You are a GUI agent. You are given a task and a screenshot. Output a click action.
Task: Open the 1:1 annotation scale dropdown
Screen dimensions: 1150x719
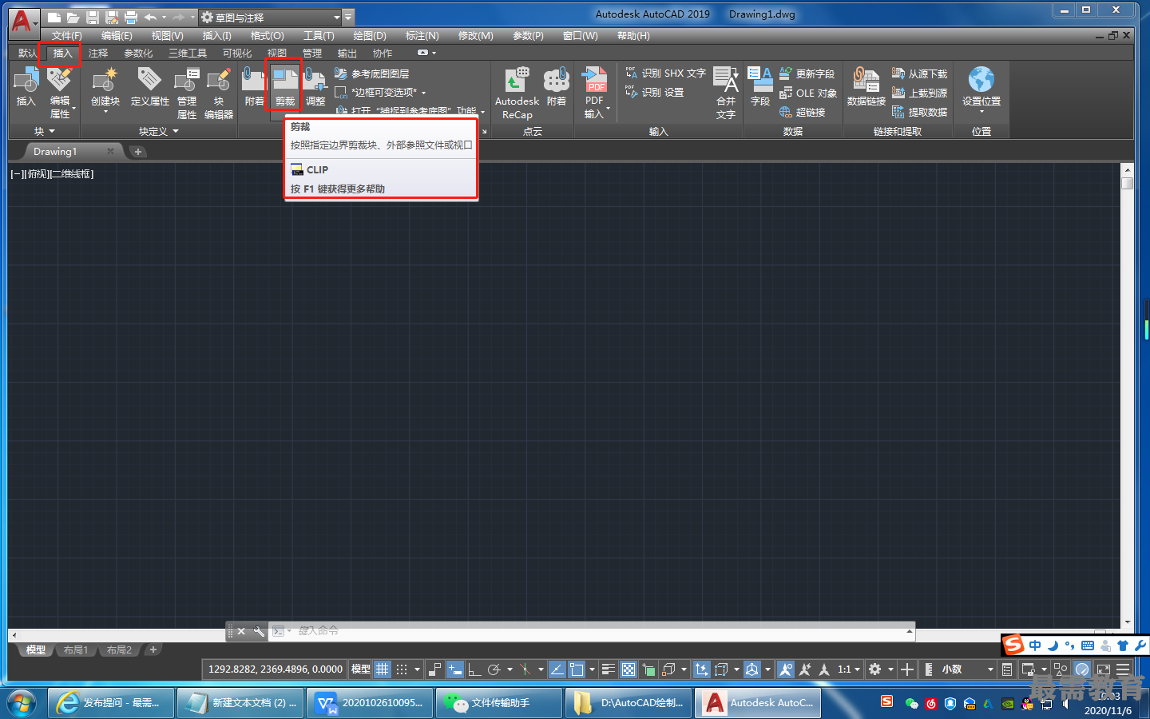coord(849,669)
